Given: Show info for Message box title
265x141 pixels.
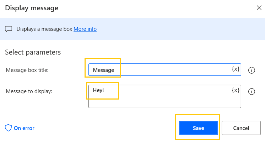Looking at the screenshot, I should coord(252,70).
